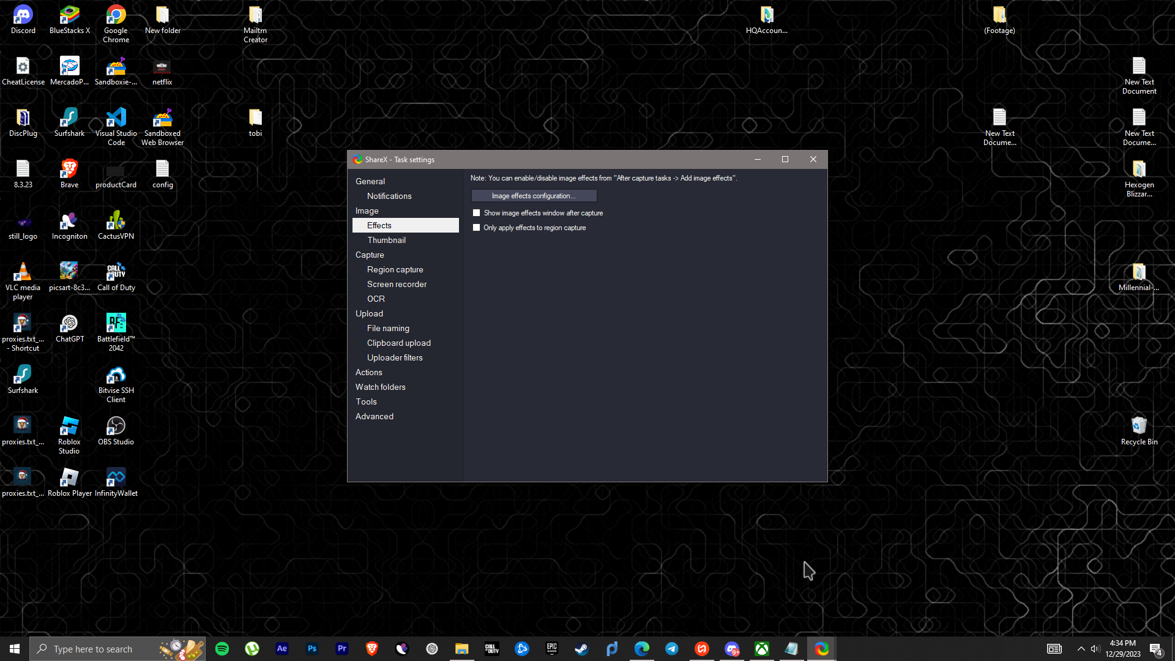The image size is (1175, 661).
Task: Go to the Advanced settings page
Action: coord(374,416)
